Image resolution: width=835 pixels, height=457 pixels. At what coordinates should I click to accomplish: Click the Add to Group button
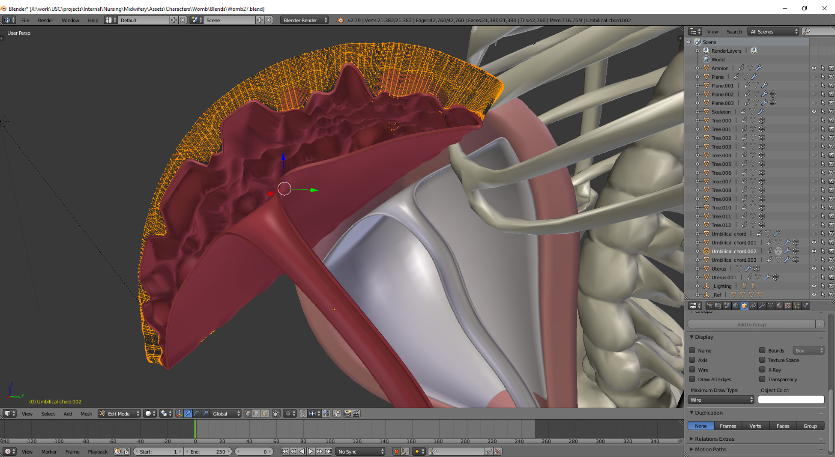[x=751, y=325]
